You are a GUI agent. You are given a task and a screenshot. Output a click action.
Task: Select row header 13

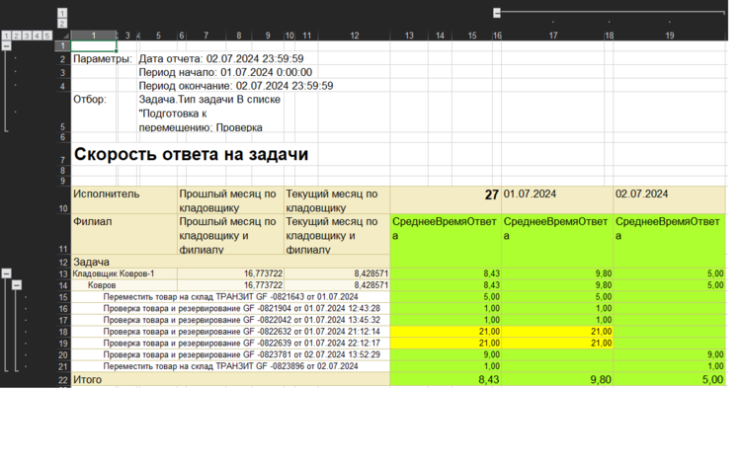coord(63,273)
